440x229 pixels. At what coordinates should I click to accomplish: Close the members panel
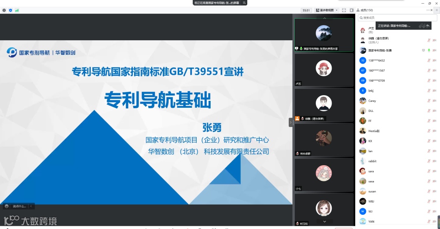coord(431,10)
